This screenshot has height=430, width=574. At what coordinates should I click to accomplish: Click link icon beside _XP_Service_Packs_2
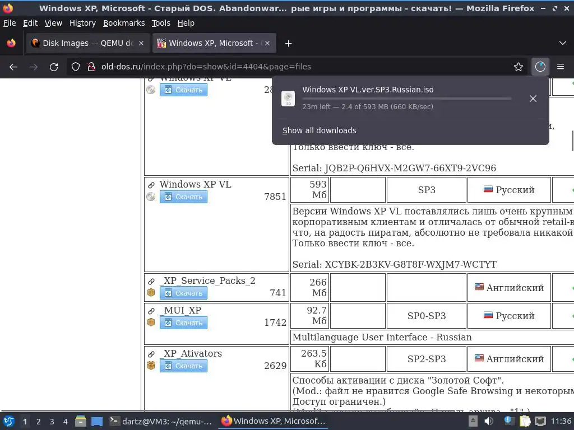pos(151,281)
